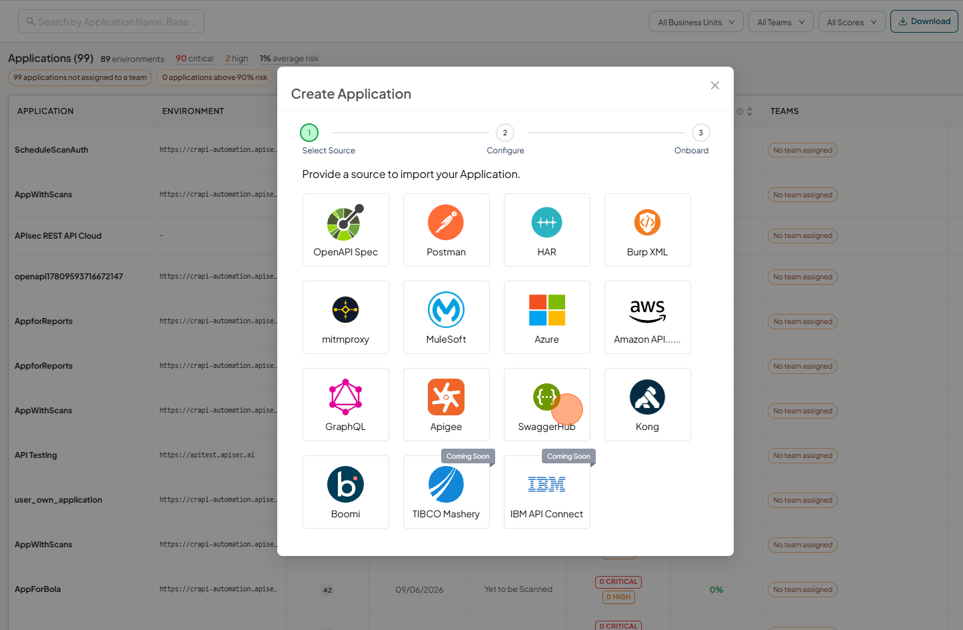
Task: Click the Yet to be Scanned status
Action: [x=518, y=589]
